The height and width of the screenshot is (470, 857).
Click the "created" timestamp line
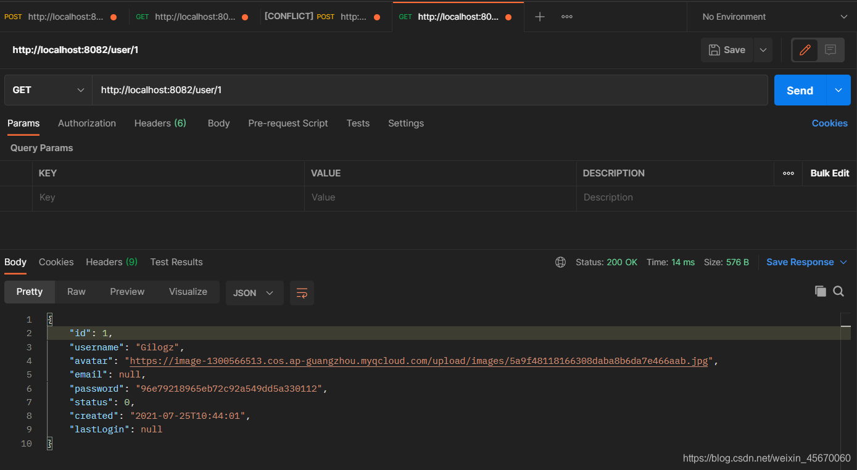160,416
